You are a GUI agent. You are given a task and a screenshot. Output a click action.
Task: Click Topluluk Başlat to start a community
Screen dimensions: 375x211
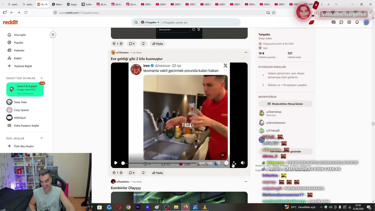(23, 66)
